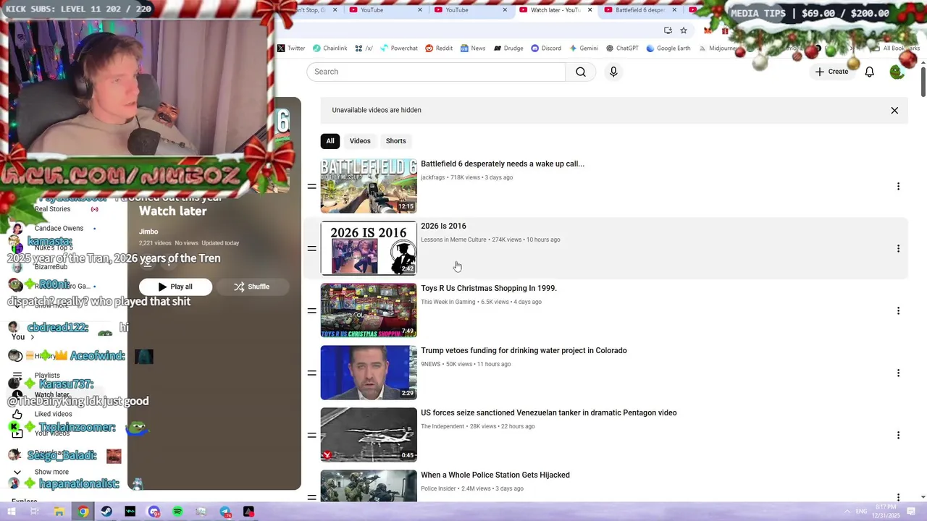Open the Drudge bookmark
Viewport: 927px width, 521px height.
[x=508, y=48]
